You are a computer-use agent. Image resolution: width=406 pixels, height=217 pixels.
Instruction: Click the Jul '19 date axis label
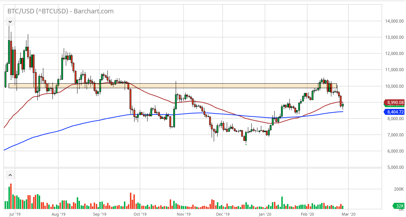(x=14, y=214)
